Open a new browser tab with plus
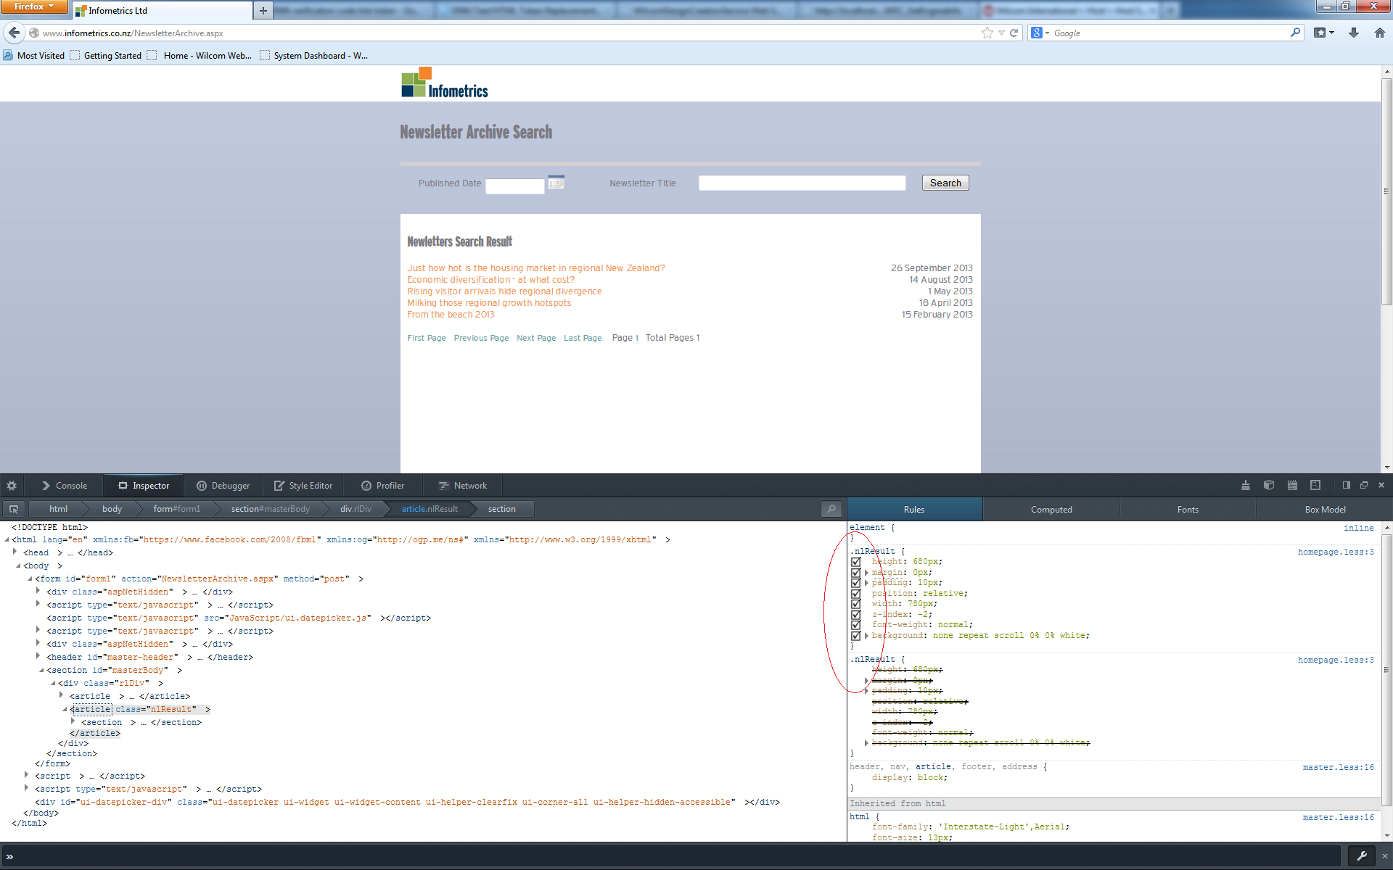1393x870 pixels. coord(263,11)
